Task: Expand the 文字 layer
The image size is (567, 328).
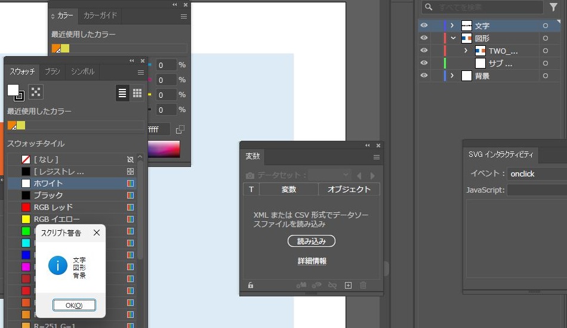Action: [x=452, y=25]
